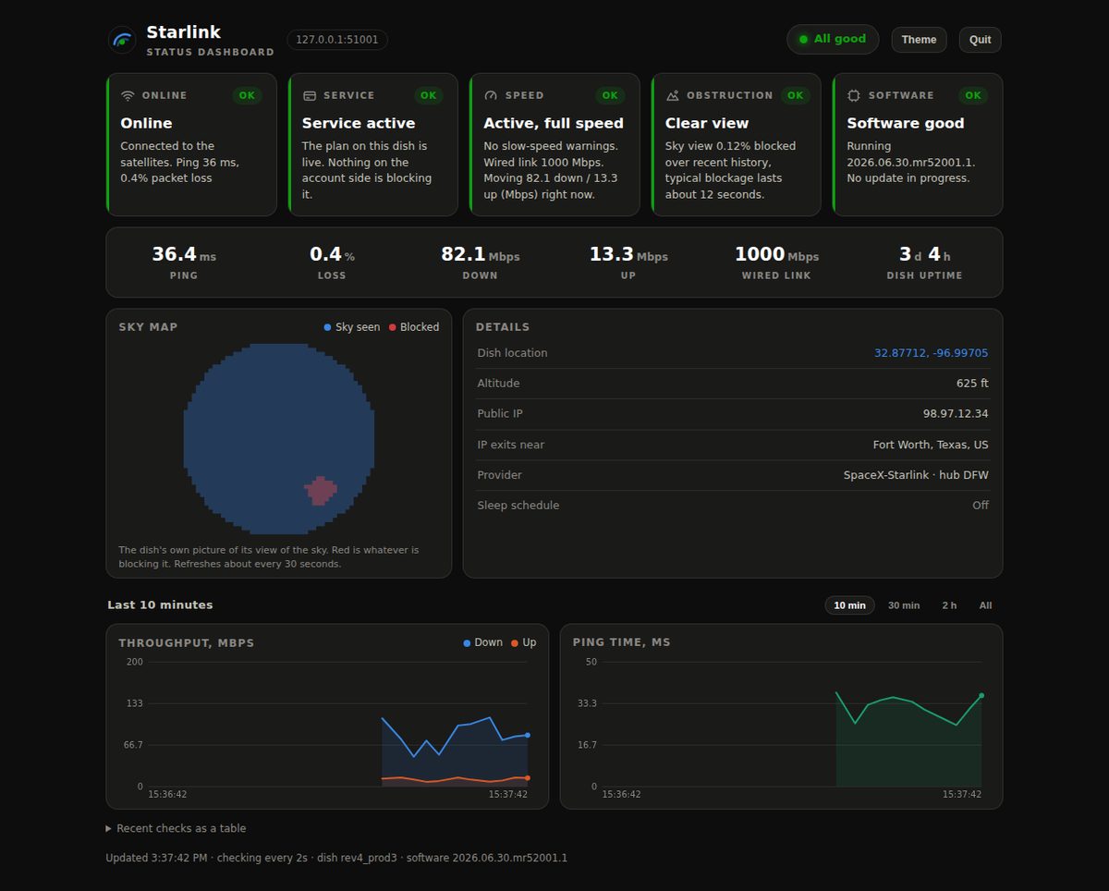Click OK badge on Online card
This screenshot has height=891, width=1109.
(x=247, y=95)
